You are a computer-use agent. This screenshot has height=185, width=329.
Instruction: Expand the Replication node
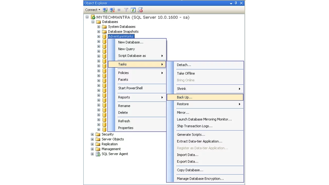92,144
